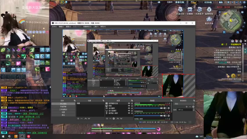
Task: Add a new source with the plus icon
Action: coord(107,119)
